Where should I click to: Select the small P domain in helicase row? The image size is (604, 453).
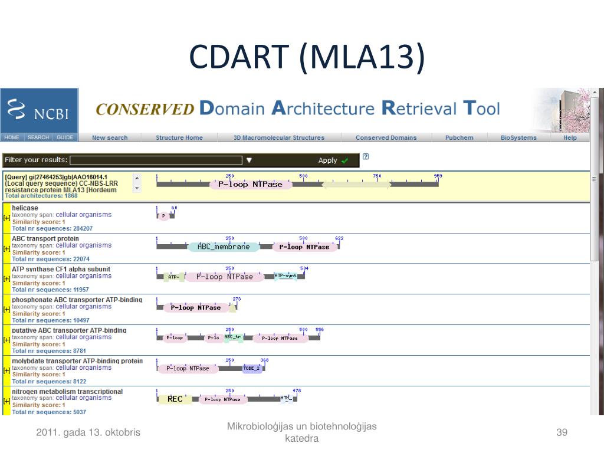pyautogui.click(x=164, y=216)
